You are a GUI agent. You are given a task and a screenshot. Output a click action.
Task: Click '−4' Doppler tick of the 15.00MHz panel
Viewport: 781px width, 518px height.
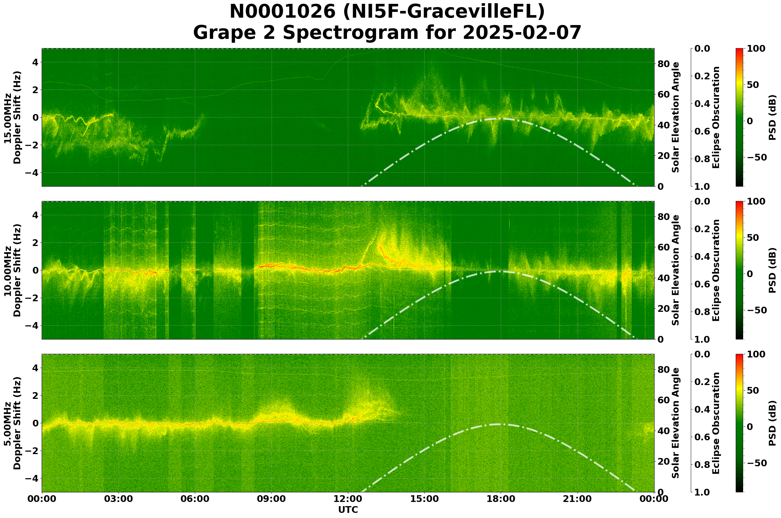point(31,173)
